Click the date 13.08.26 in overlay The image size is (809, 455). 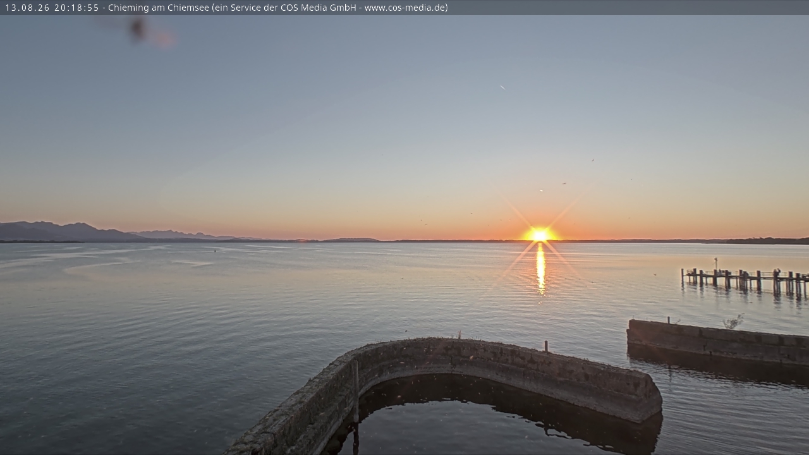coord(27,8)
